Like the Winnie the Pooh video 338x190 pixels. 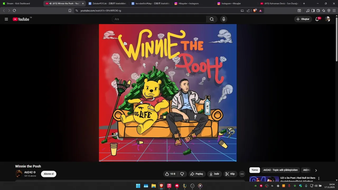tap(170, 174)
